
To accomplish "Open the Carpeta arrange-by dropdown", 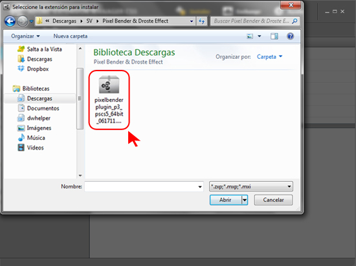I will pos(269,56).
